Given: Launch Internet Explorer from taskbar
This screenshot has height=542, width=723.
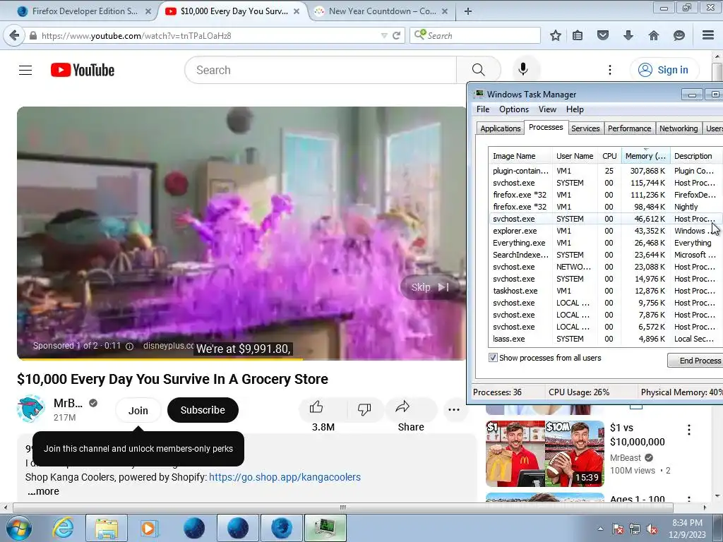Looking at the screenshot, I should coord(62,528).
